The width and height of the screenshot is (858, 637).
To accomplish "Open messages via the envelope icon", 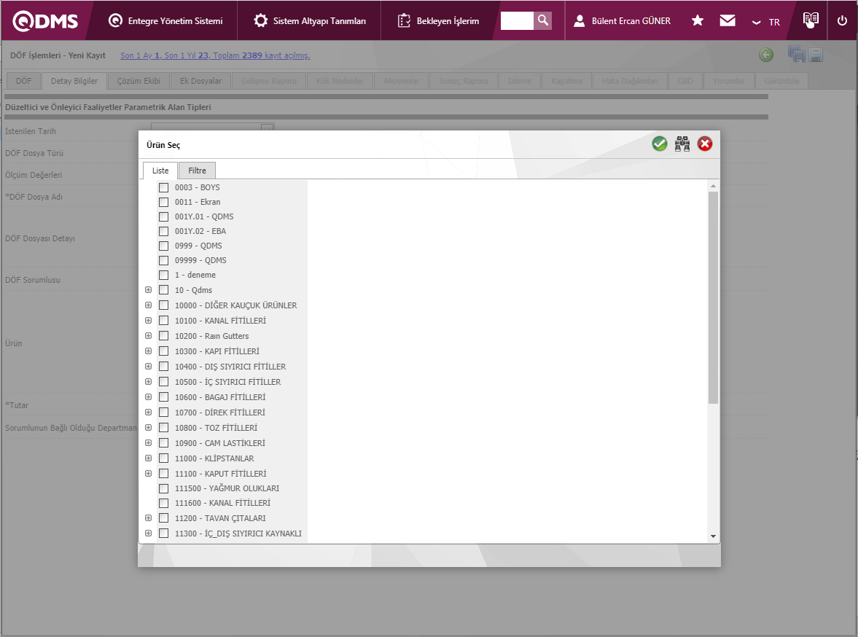I will point(727,21).
